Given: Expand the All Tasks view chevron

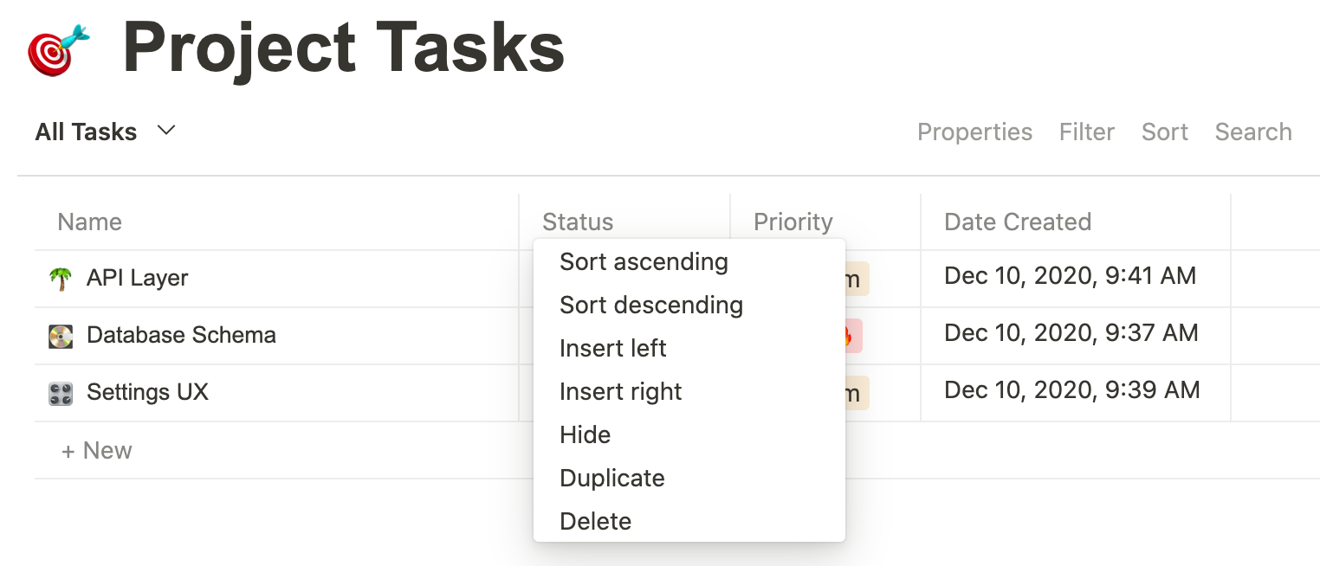Looking at the screenshot, I should [166, 131].
